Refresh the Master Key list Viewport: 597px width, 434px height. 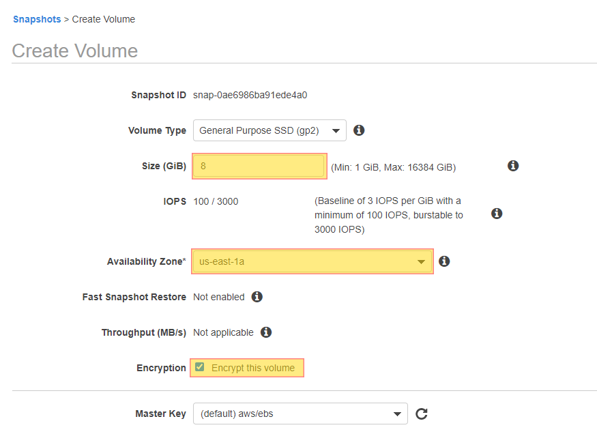tap(422, 414)
